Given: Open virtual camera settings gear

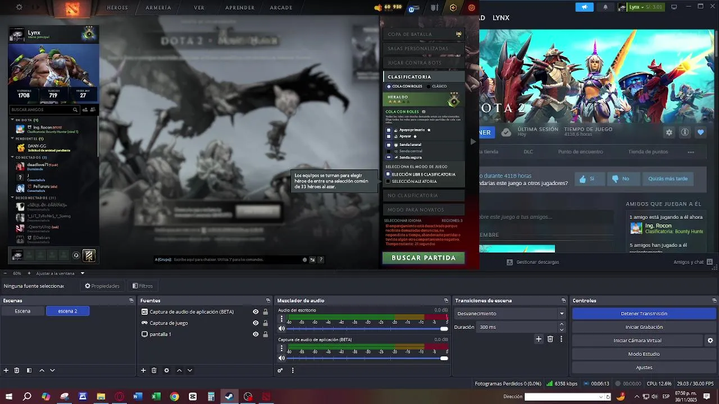Looking at the screenshot, I should [x=710, y=341].
